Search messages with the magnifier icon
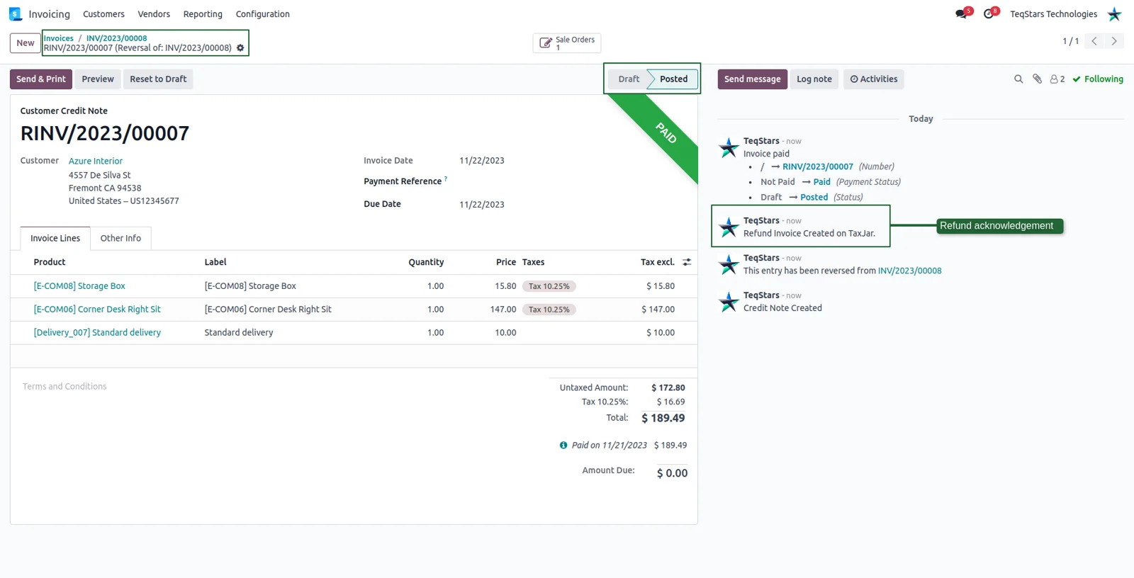Viewport: 1134px width, 578px height. point(1018,79)
